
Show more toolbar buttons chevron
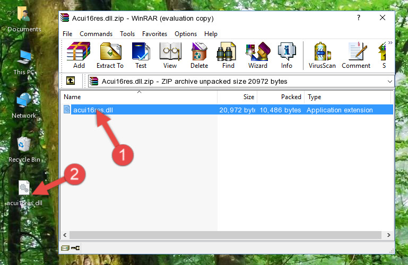[x=390, y=42]
